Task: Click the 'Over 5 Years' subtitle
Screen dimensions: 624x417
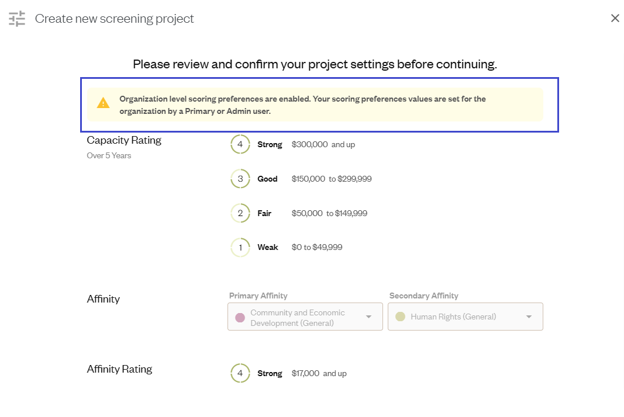Action: (x=109, y=155)
